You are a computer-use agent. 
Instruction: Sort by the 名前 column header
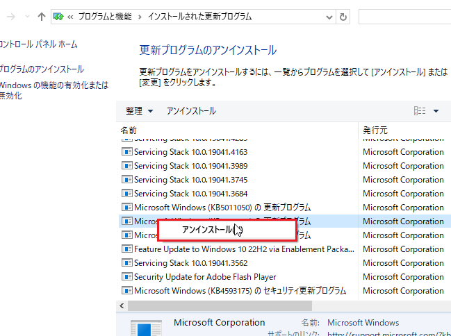[129, 130]
